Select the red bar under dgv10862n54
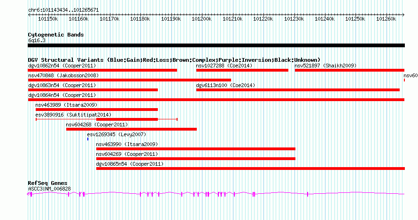Viewport: 418px width, 220px height. point(102,70)
